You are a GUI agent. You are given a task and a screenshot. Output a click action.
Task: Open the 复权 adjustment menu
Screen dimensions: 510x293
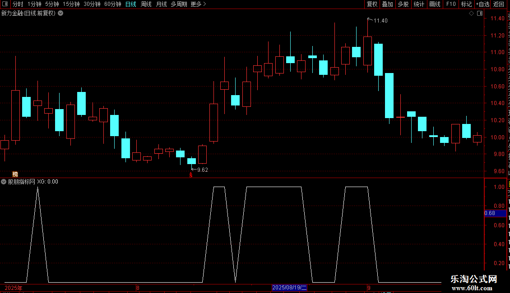[372, 4]
